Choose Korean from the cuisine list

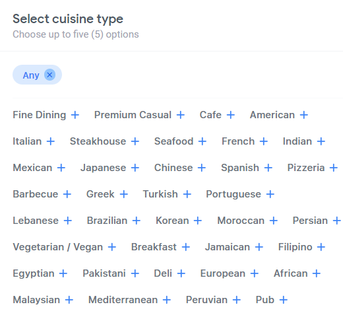pos(172,221)
